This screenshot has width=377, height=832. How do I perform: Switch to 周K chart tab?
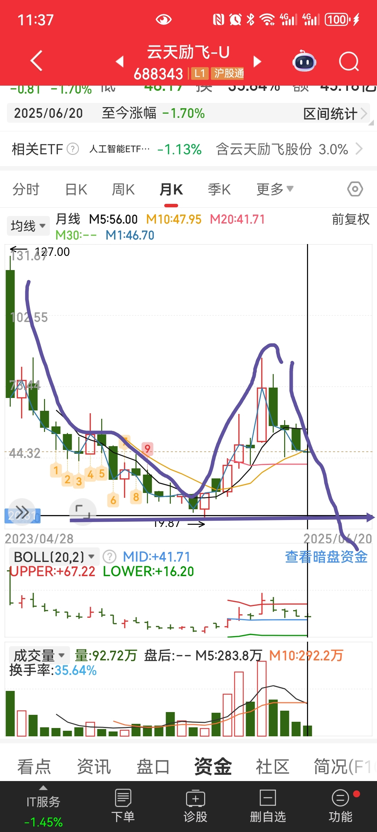123,189
